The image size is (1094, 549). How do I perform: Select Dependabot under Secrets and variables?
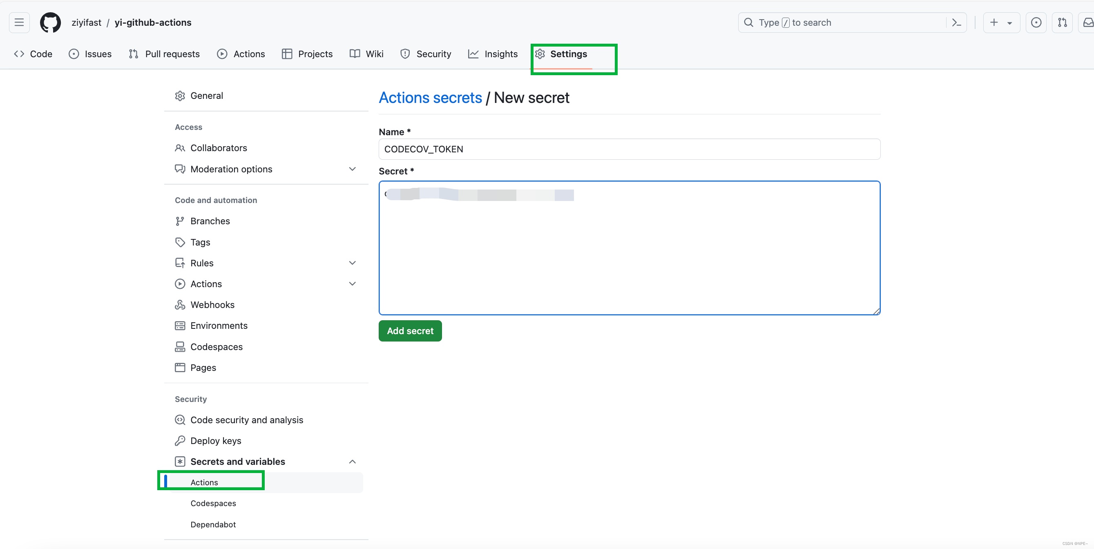213,524
